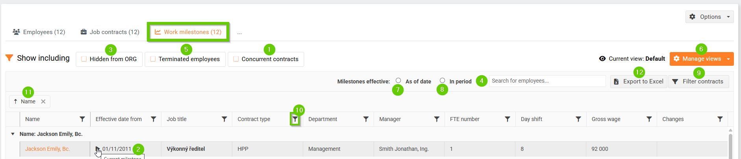This screenshot has height=159, width=741.
Task: Switch to the Employees tab
Action: coord(39,32)
